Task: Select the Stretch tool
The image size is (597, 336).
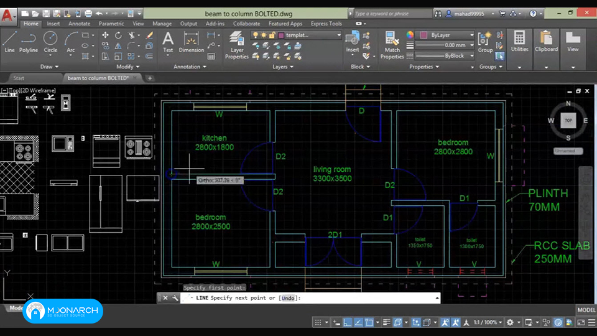Action: tap(106, 57)
